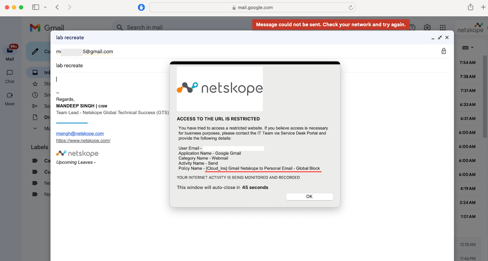Click the recipient chip ending 5@gmail.com
The width and height of the screenshot is (488, 261).
tap(84, 52)
